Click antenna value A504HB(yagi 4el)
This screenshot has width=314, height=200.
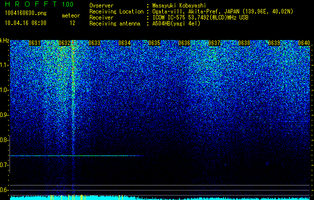[176, 23]
